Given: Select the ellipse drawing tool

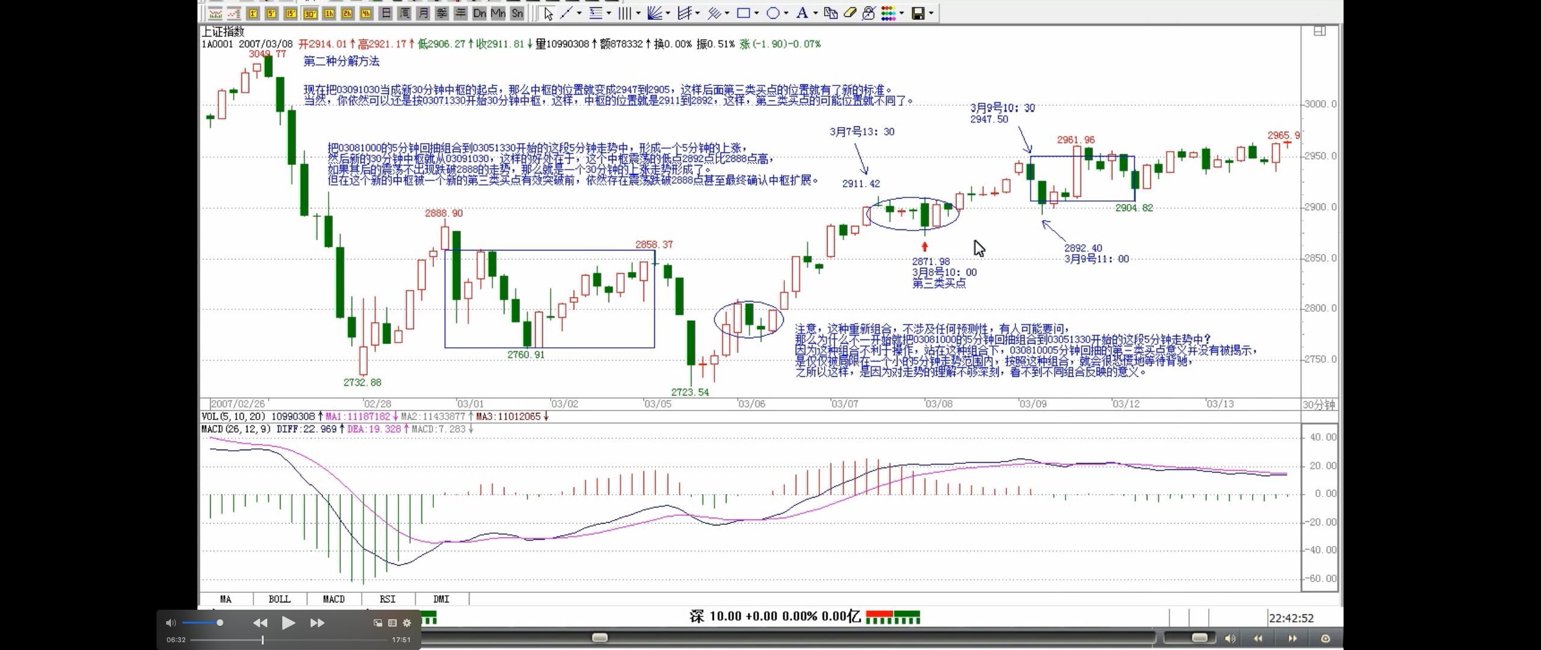Looking at the screenshot, I should [773, 13].
